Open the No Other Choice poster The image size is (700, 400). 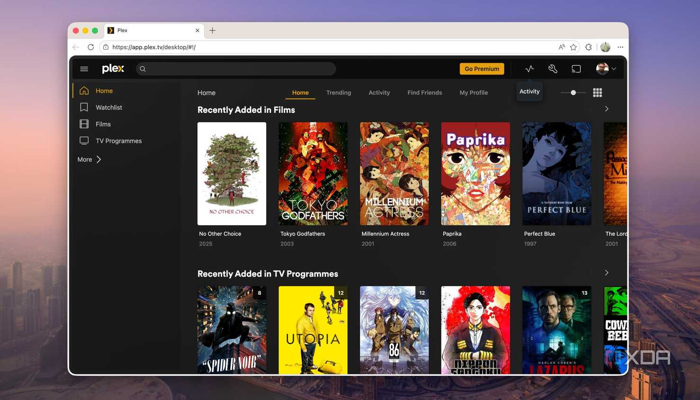click(232, 173)
